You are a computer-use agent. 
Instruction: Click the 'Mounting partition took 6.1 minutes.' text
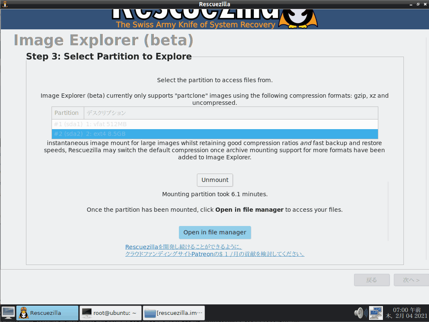click(x=215, y=194)
